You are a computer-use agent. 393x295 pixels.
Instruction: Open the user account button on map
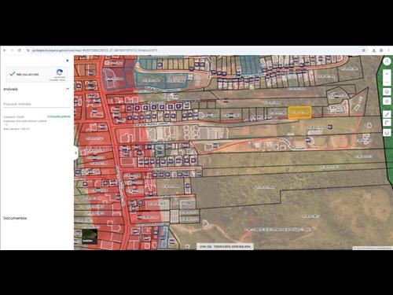pyautogui.click(x=387, y=61)
